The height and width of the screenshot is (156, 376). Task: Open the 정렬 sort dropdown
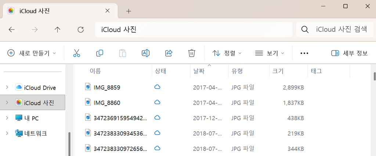pyautogui.click(x=227, y=53)
